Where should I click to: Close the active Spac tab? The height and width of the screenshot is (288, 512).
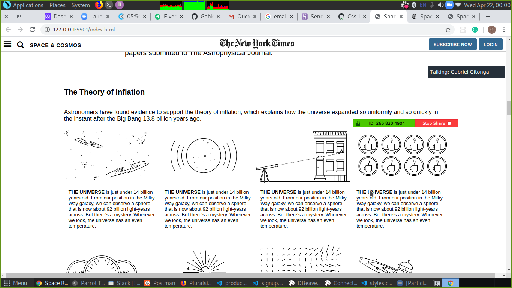[x=401, y=16]
